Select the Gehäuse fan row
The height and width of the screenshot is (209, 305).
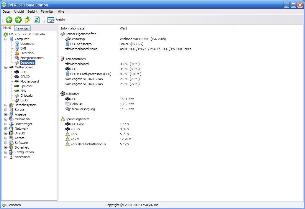point(100,104)
